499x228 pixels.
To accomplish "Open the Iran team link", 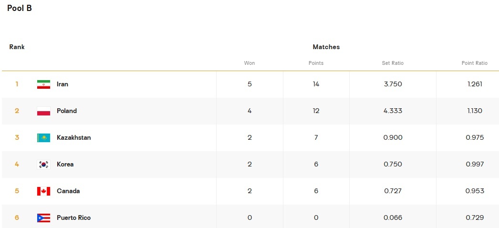I will 62,84.
